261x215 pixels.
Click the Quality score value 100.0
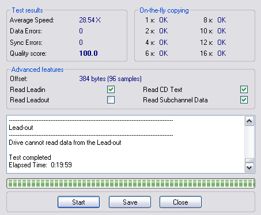[x=88, y=53]
